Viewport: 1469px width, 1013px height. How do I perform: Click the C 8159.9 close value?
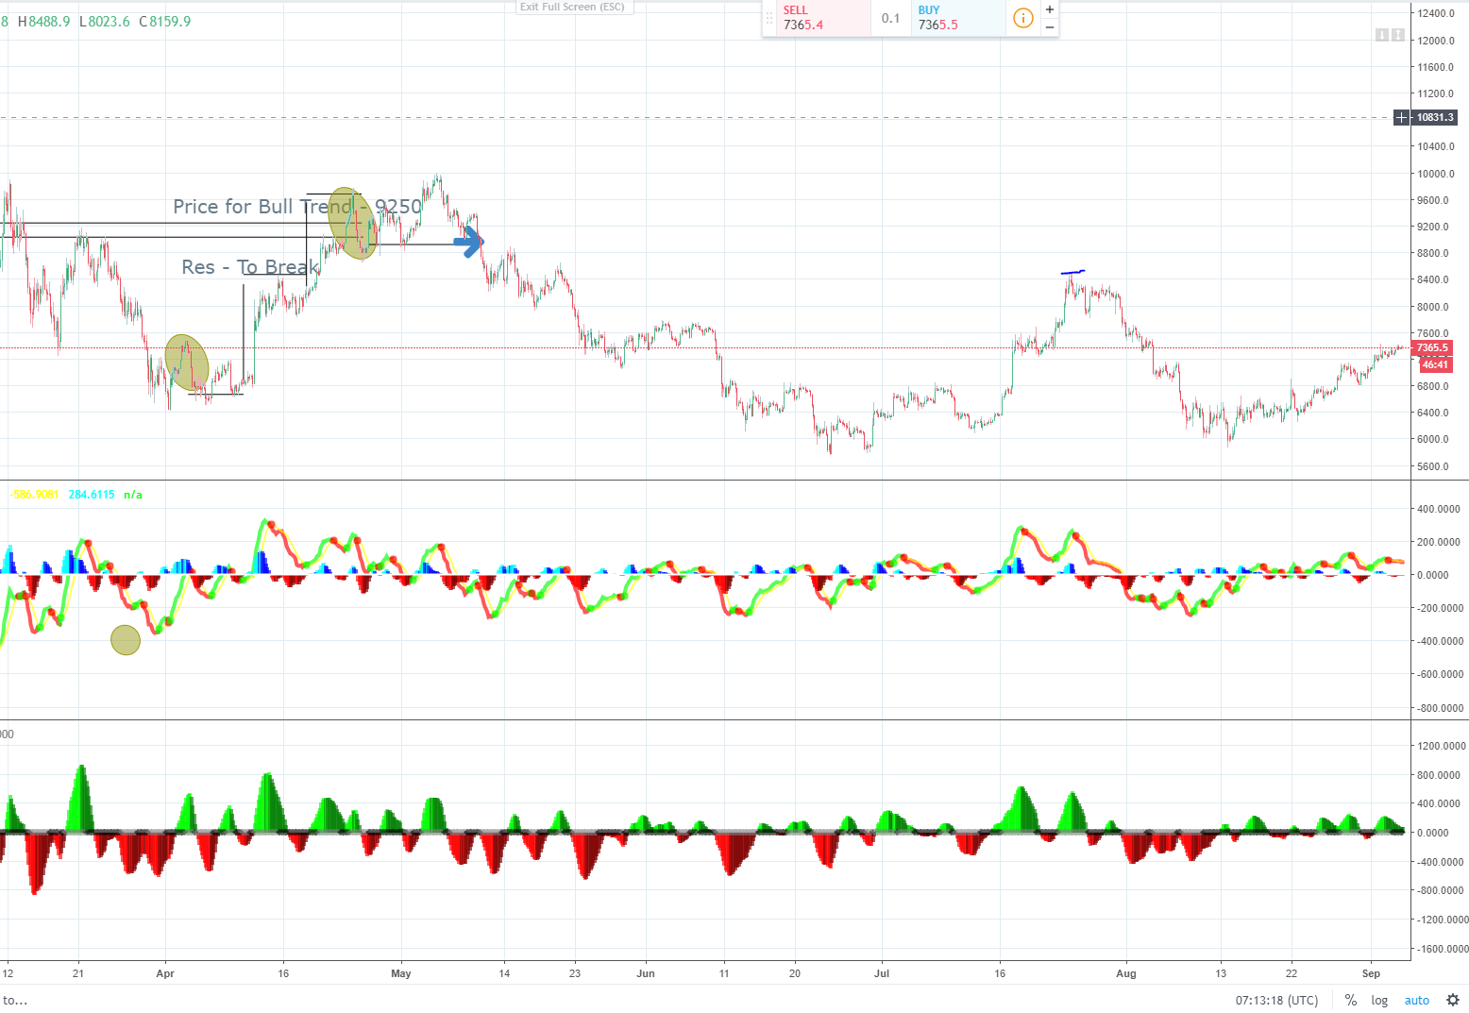coord(164,21)
